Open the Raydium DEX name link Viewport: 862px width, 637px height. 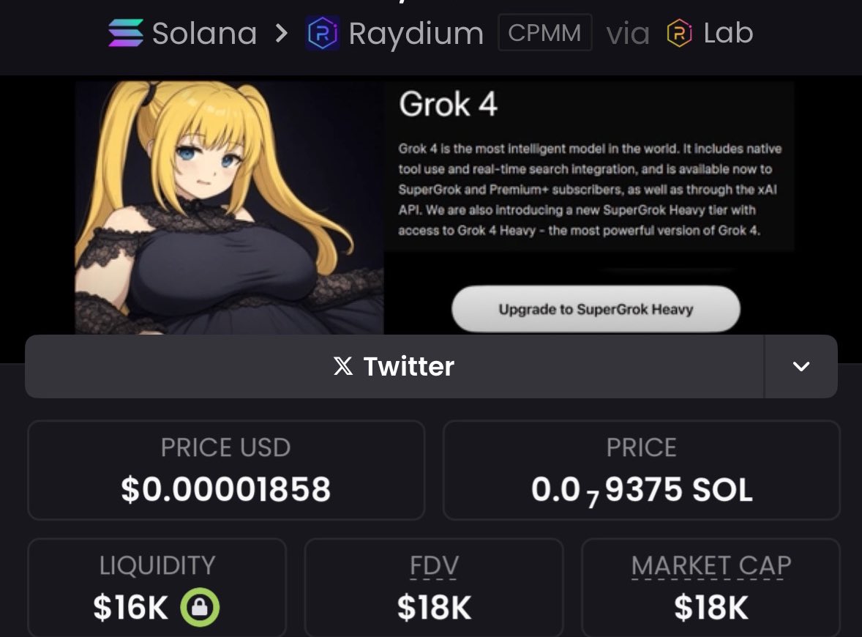pyautogui.click(x=416, y=34)
